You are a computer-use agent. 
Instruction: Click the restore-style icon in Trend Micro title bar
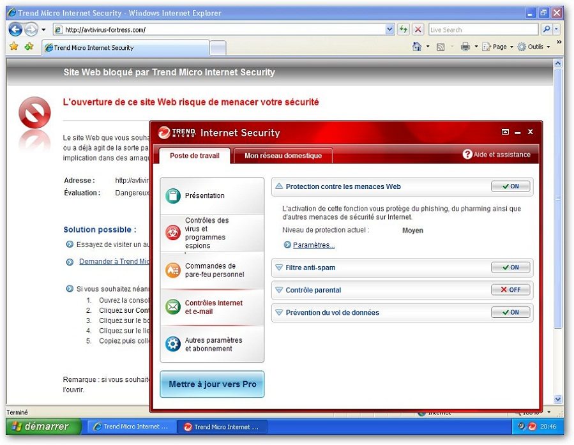click(505, 132)
